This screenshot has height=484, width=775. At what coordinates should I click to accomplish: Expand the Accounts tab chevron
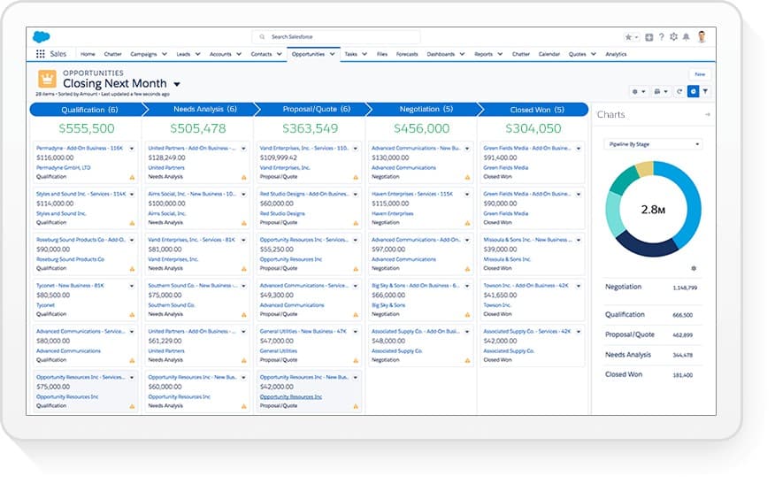click(x=239, y=54)
